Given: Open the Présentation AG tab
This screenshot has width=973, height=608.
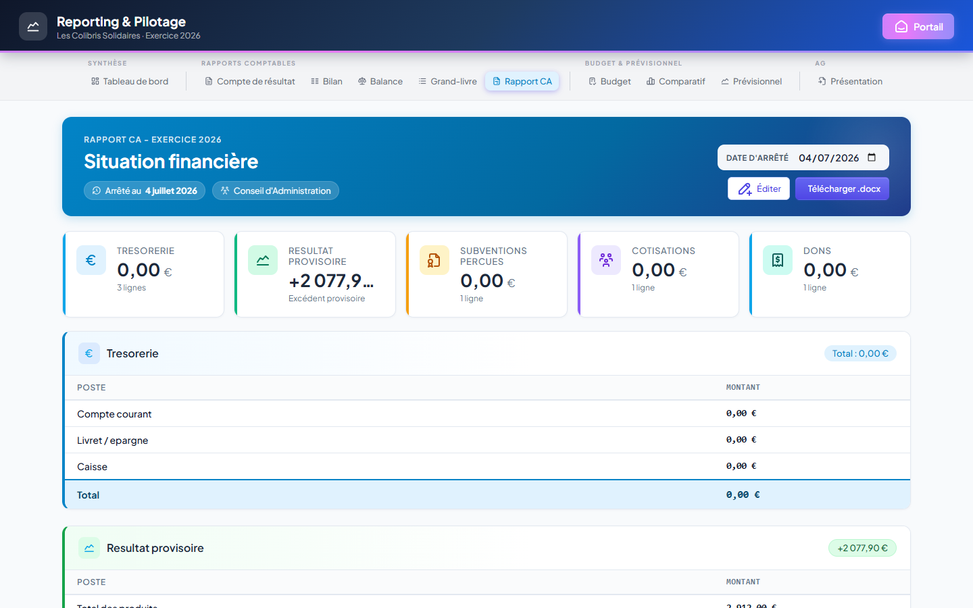Looking at the screenshot, I should (850, 81).
